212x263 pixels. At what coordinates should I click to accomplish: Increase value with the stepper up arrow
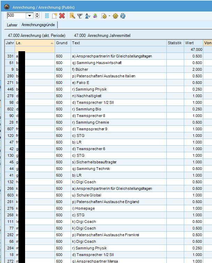click(37, 14)
